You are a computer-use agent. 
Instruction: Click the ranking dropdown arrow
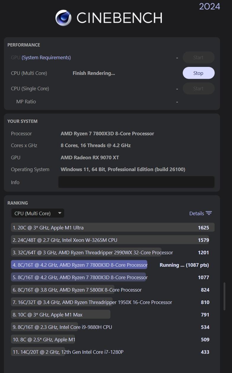pos(60,213)
